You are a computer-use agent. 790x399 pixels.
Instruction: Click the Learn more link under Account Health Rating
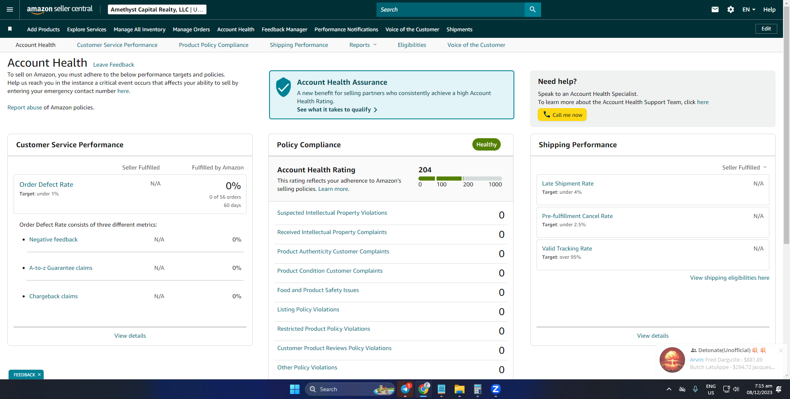tap(334, 189)
